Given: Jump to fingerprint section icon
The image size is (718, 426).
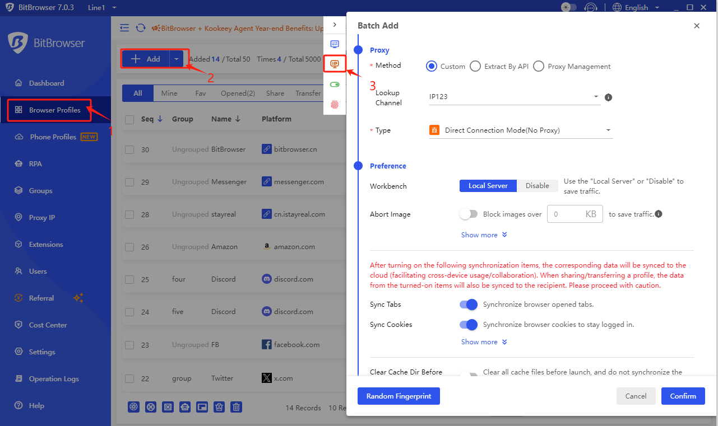Looking at the screenshot, I should 335,105.
